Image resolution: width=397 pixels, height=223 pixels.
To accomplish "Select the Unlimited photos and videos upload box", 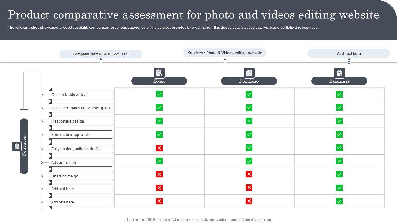I will tap(81, 108).
